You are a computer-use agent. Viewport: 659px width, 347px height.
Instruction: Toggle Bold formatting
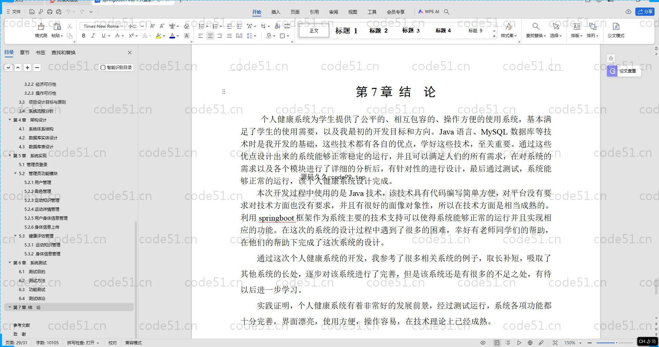[x=84, y=36]
